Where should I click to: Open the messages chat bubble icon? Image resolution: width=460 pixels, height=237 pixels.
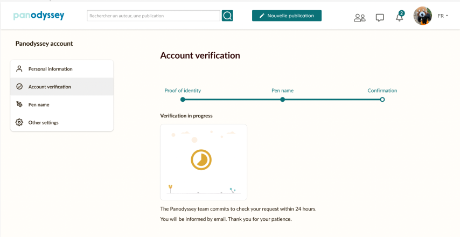tap(380, 18)
